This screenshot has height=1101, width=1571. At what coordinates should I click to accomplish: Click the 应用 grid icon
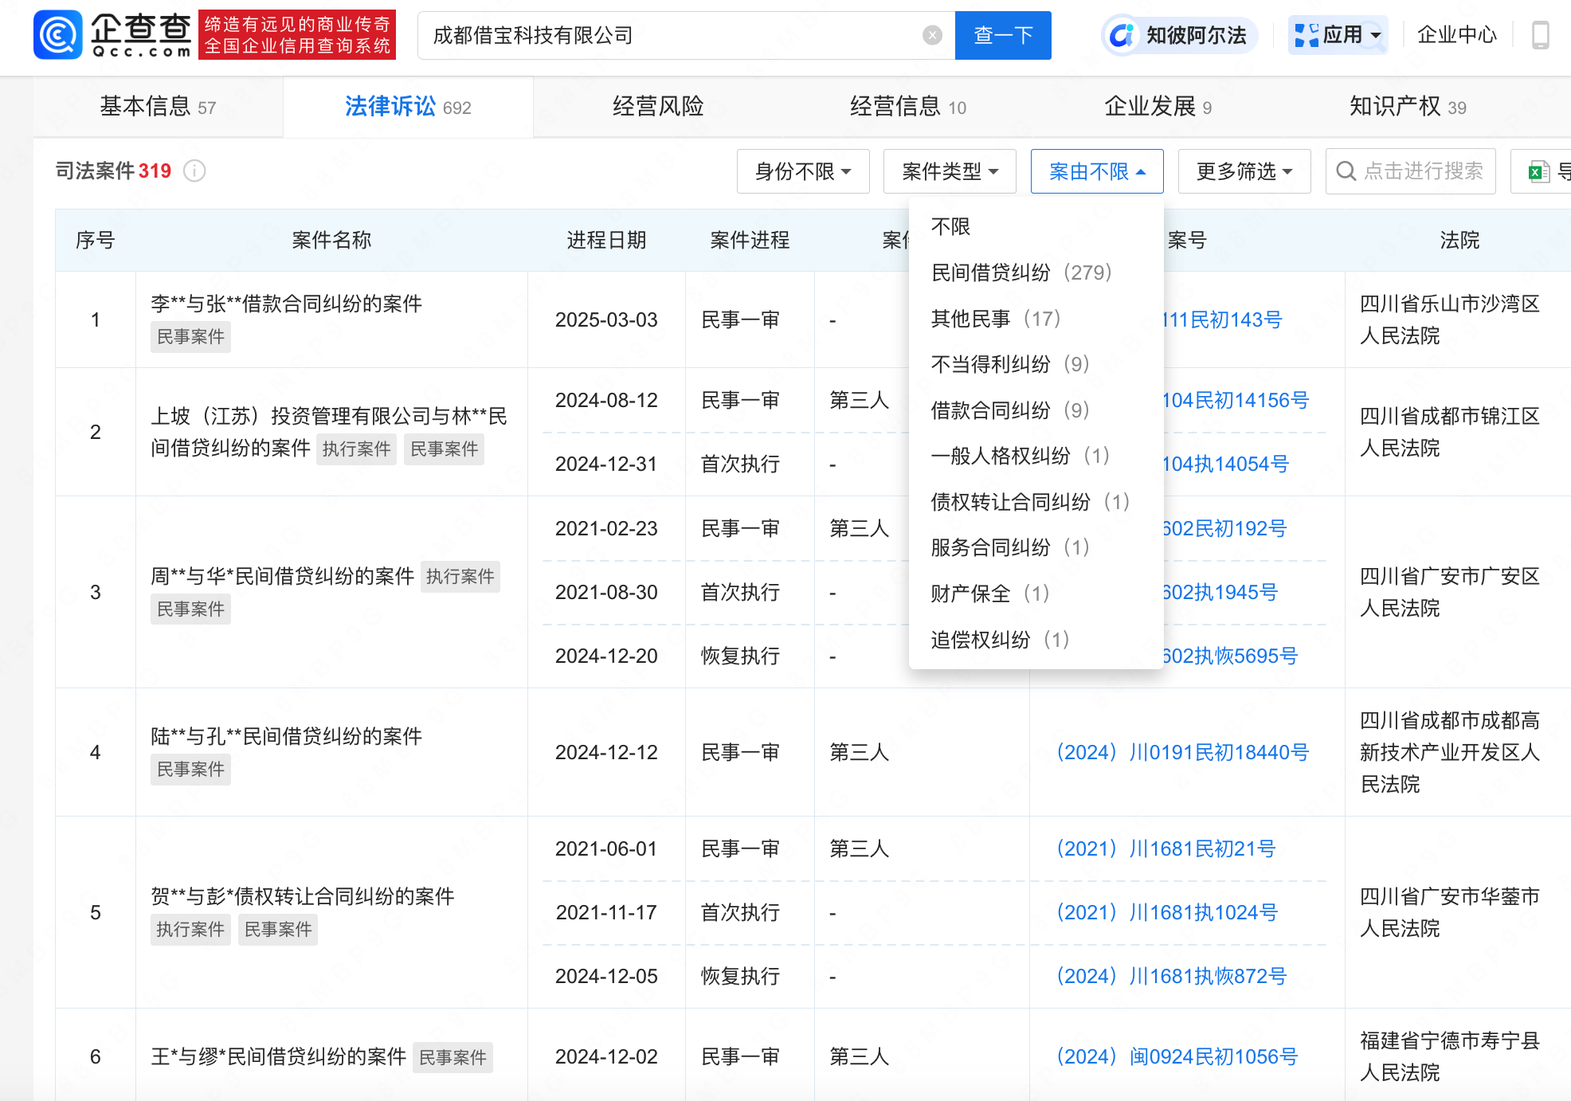[x=1307, y=35]
